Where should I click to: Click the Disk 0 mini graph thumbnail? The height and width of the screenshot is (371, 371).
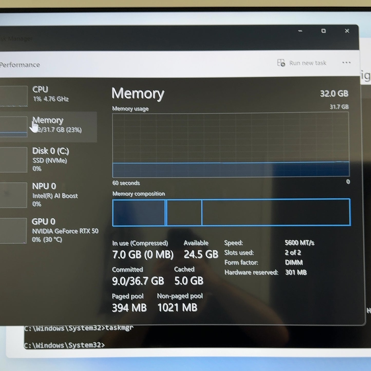(14, 160)
